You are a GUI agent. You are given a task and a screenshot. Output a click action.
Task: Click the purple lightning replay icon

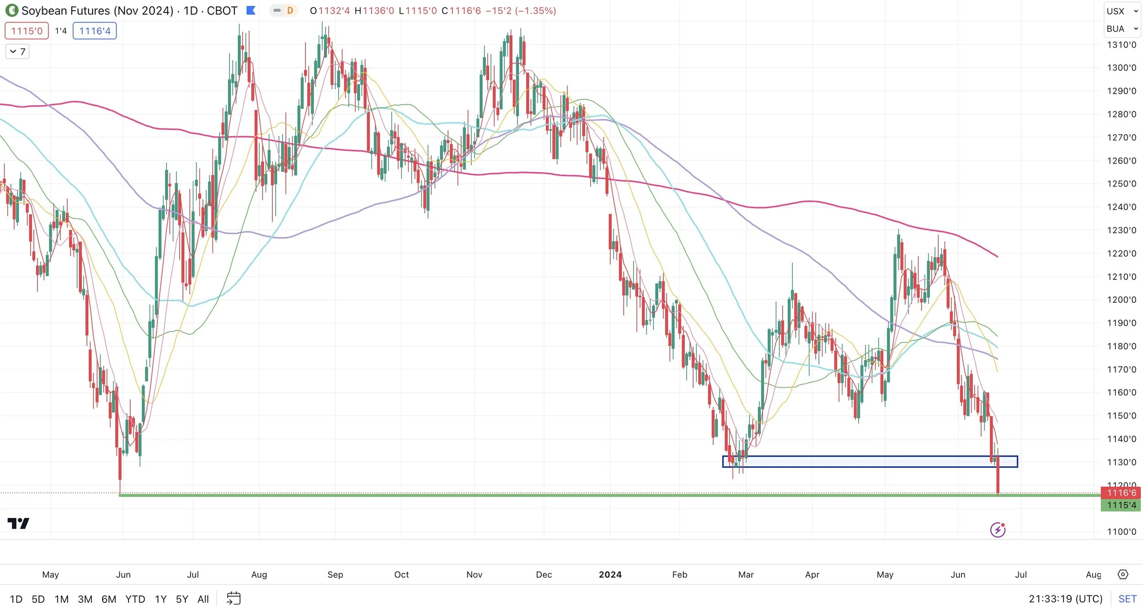coord(997,530)
